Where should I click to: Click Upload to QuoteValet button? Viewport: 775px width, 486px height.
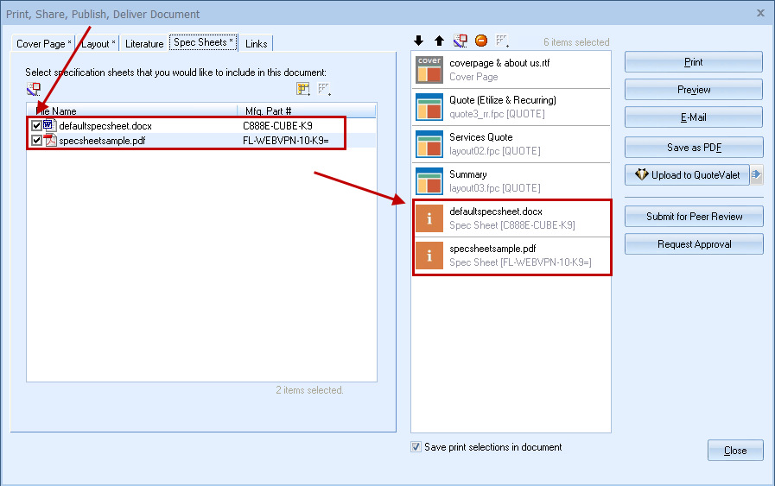pyautogui.click(x=688, y=174)
